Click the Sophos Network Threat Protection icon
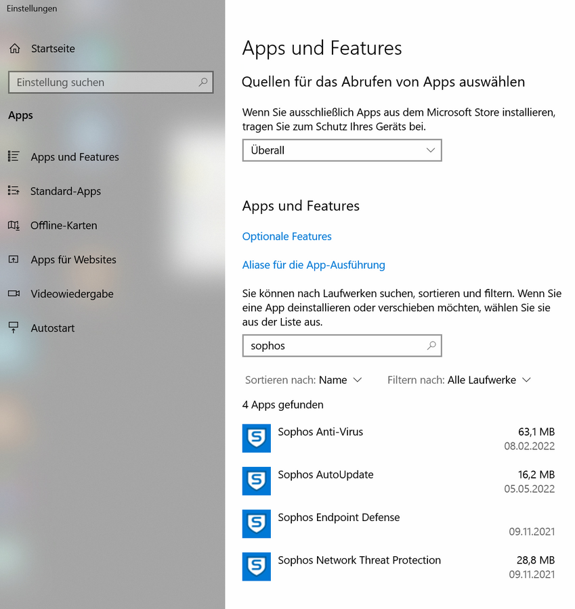Image resolution: width=575 pixels, height=609 pixels. 256,566
